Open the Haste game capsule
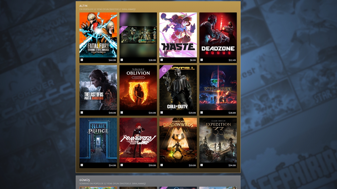The height and width of the screenshot is (189, 337). tap(178, 35)
